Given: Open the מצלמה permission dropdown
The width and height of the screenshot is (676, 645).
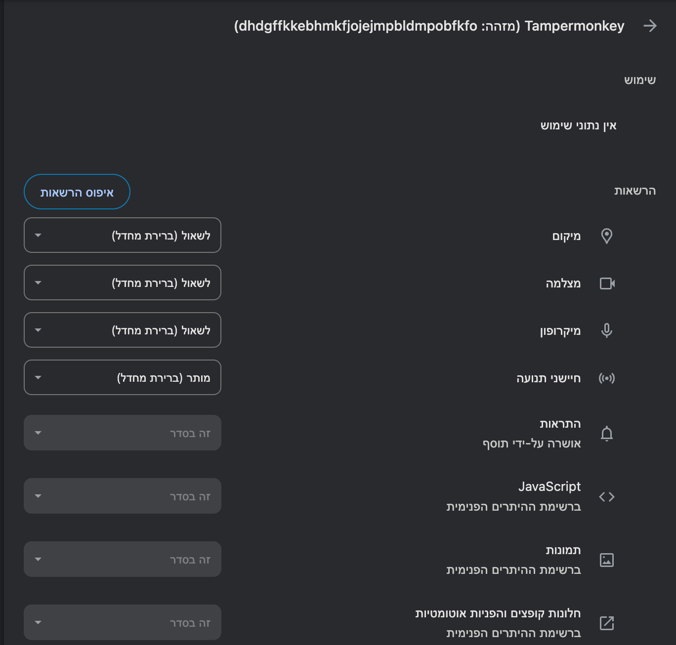Looking at the screenshot, I should pyautogui.click(x=123, y=282).
